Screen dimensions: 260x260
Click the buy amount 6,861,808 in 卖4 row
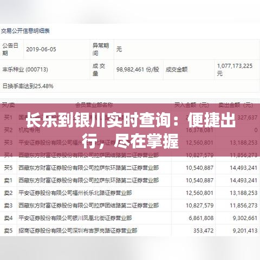point(201,218)
